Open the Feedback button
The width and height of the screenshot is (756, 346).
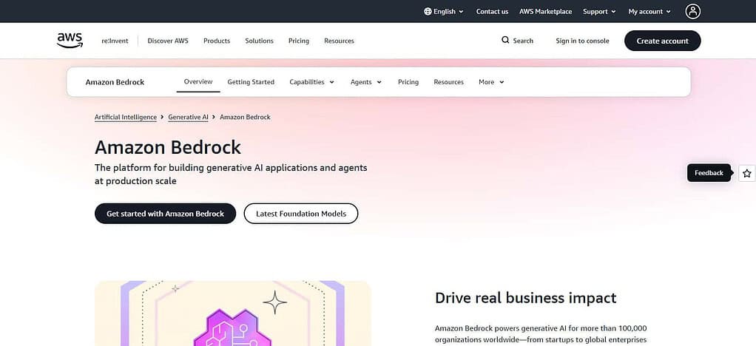(x=709, y=173)
